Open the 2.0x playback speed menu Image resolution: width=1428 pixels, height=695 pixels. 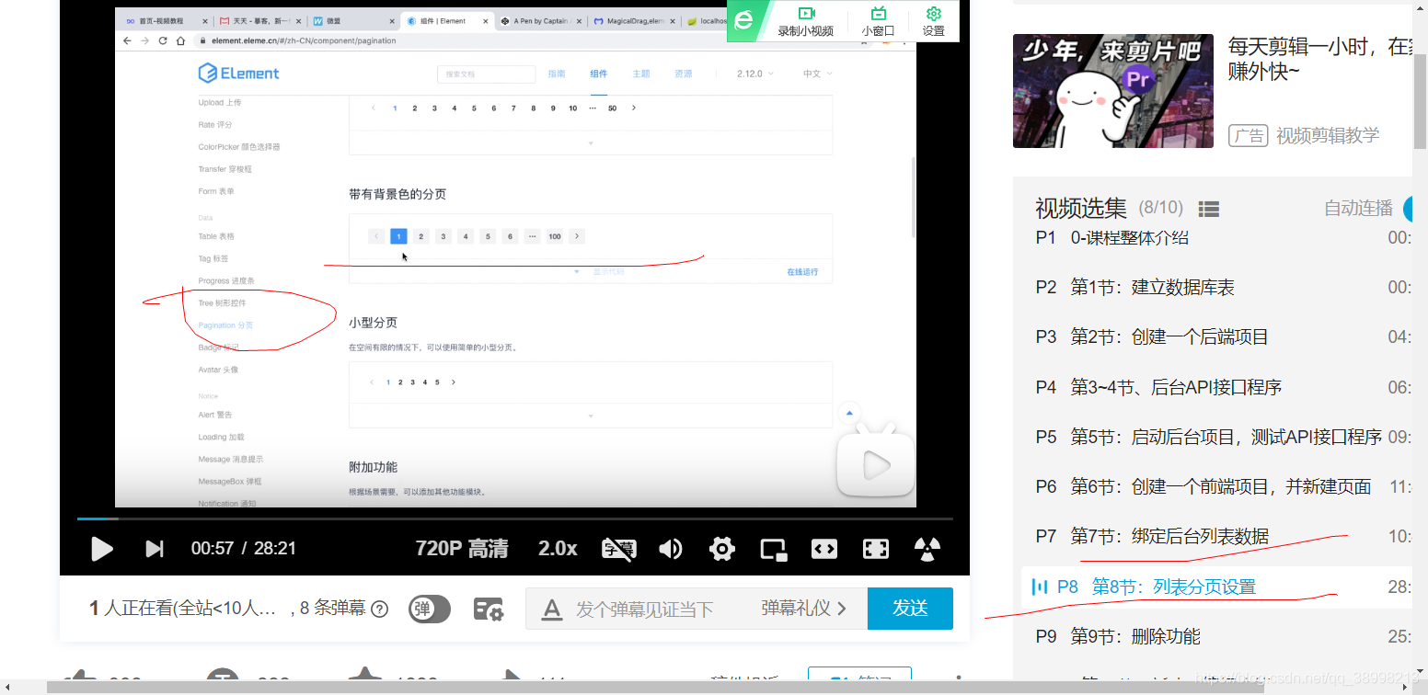558,549
